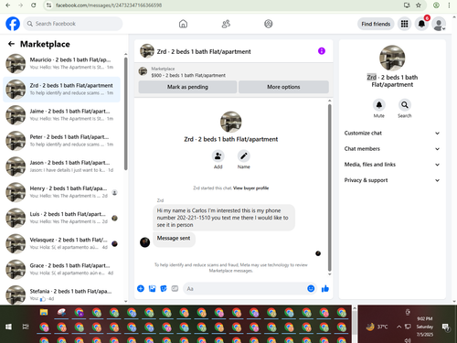
Task: Open the Luis conversation
Action: click(x=61, y=218)
